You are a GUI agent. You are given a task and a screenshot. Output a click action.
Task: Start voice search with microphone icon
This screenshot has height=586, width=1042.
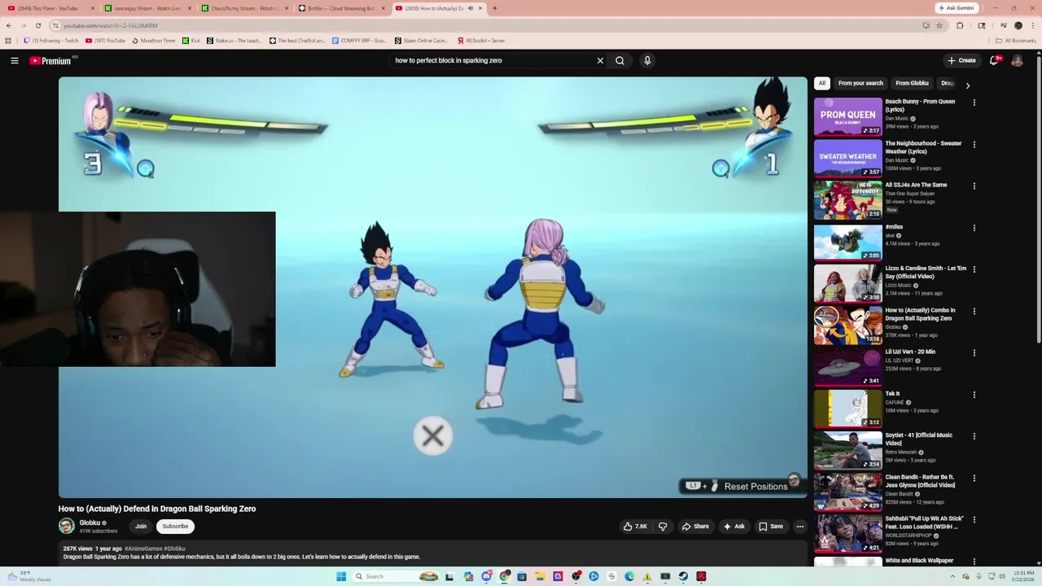coord(647,60)
